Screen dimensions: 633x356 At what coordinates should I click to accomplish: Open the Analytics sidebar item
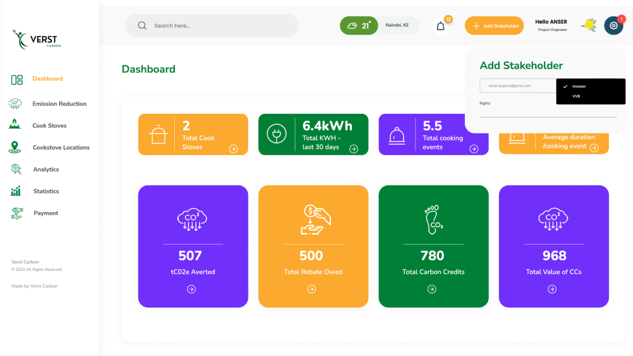46,169
